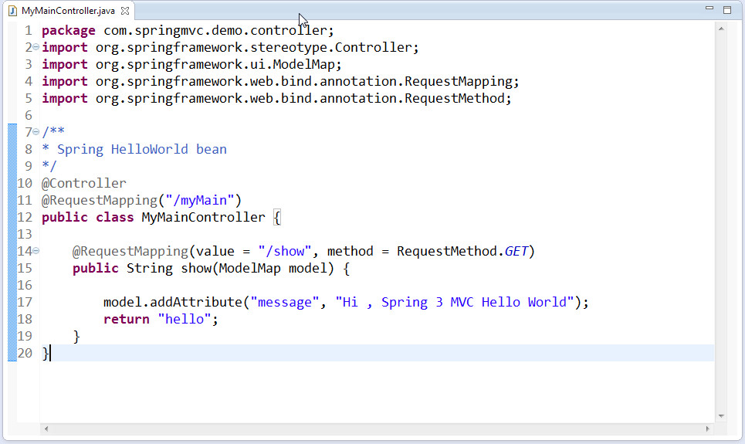This screenshot has height=444, width=745.
Task: Click line number 6 in the gutter
Action: click(29, 116)
